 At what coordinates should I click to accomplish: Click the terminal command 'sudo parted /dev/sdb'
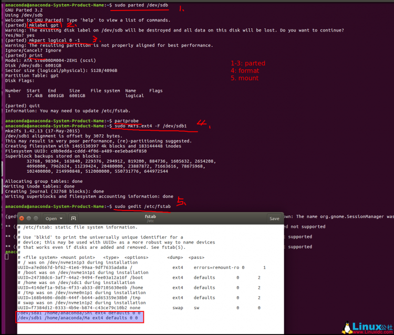click(141, 5)
